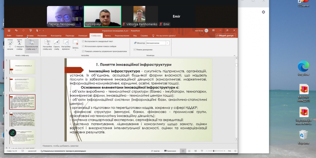
Task: Switch to the Конструктор ribbon tab
Action: 56,36
